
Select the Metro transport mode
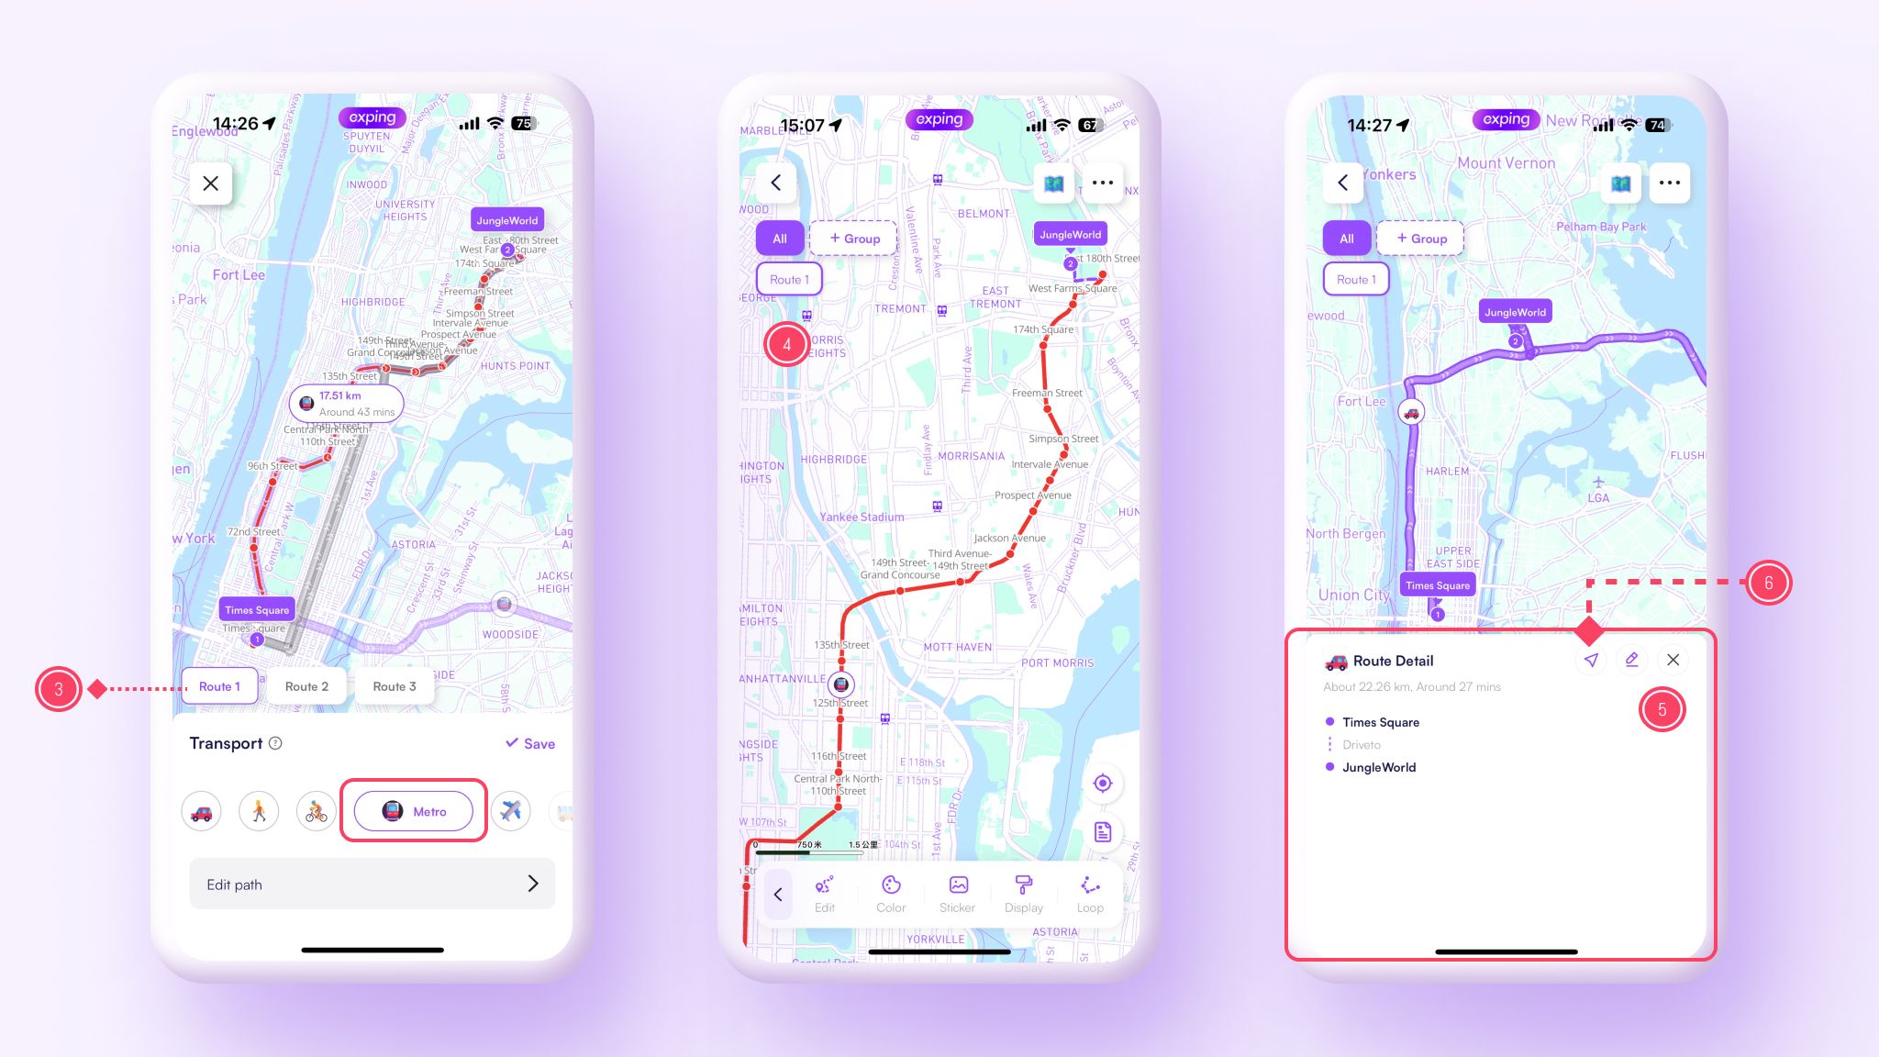pyautogui.click(x=413, y=809)
